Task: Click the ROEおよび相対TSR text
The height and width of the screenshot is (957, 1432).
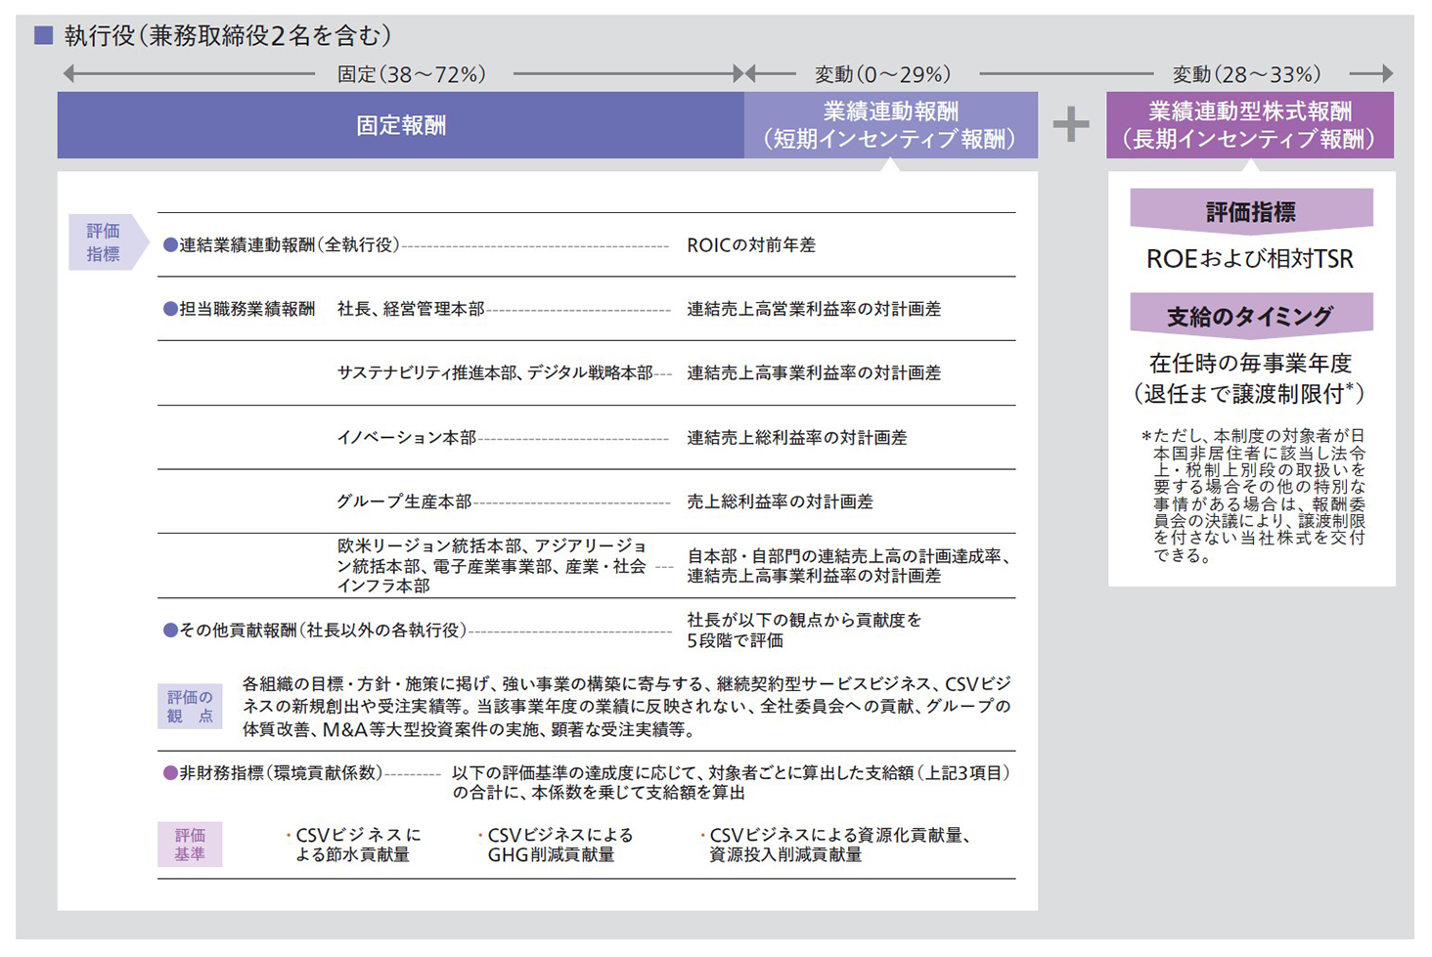Action: coord(1249,259)
